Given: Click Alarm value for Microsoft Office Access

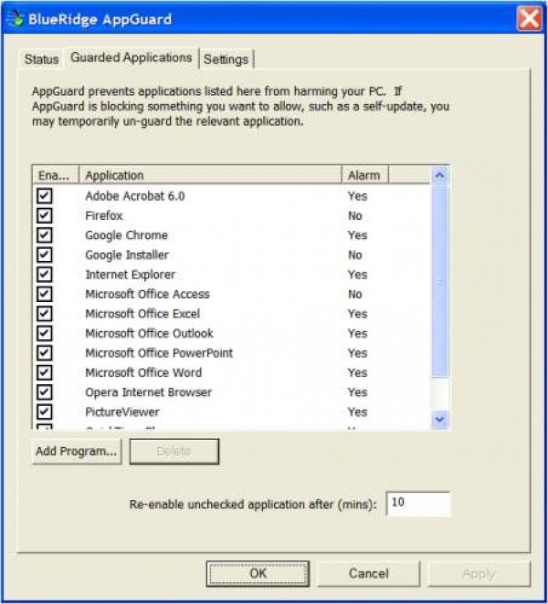Looking at the screenshot, I should click(355, 294).
